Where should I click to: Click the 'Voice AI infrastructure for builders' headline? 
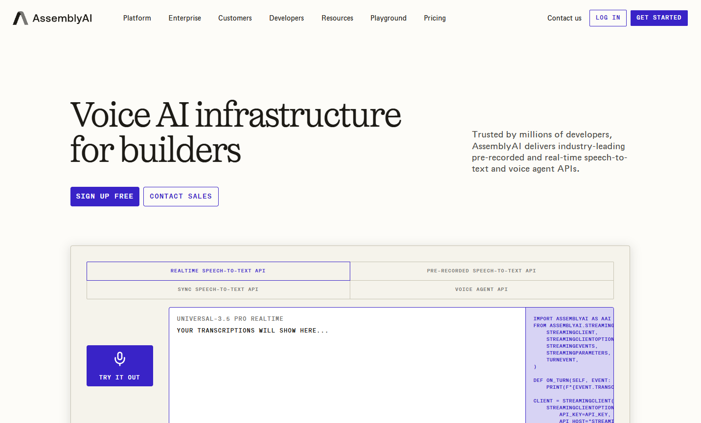tap(236, 132)
